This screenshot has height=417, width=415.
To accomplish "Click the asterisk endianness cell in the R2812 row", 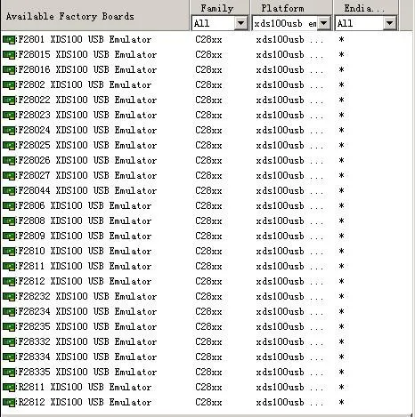I will (x=341, y=402).
